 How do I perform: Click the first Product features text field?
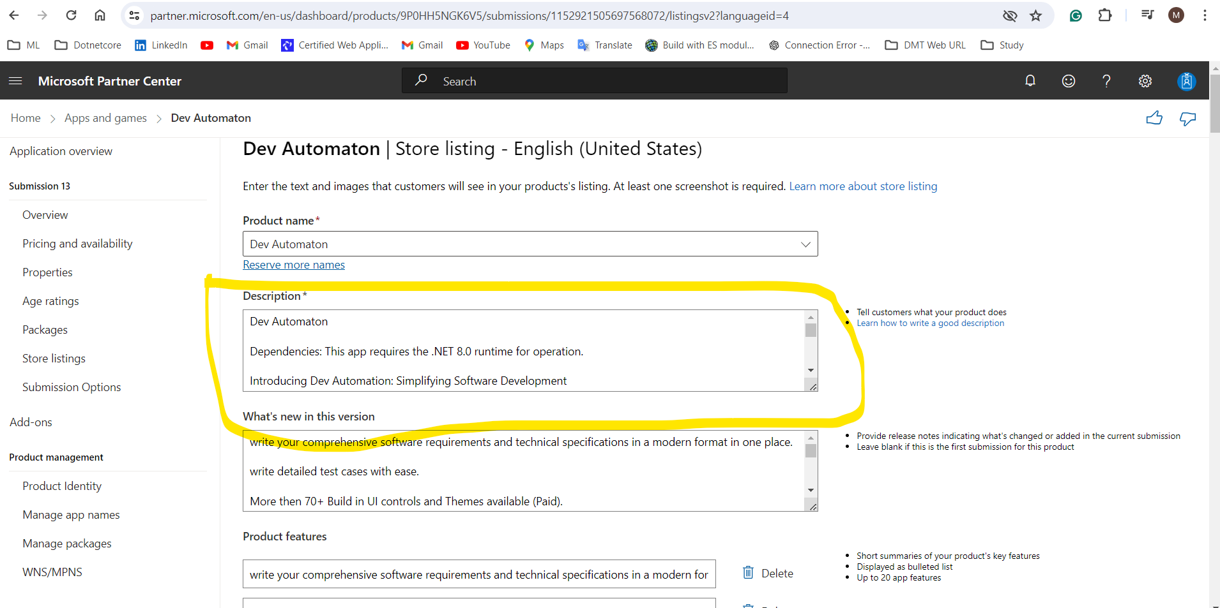479,574
